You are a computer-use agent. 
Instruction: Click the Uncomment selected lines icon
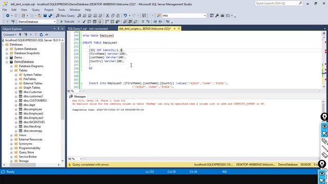coord(148,21)
